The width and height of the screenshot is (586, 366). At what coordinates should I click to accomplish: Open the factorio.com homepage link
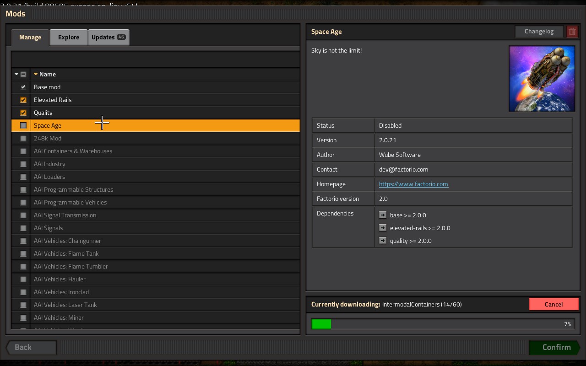pos(413,184)
